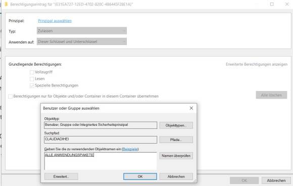Close the Berechtigungseintrag window
This screenshot has height=186, width=293.
(287, 4)
